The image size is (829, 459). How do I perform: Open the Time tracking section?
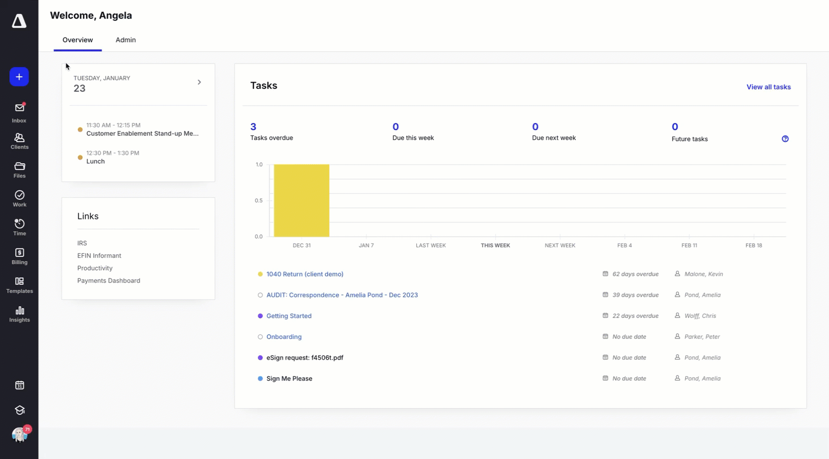pyautogui.click(x=19, y=227)
